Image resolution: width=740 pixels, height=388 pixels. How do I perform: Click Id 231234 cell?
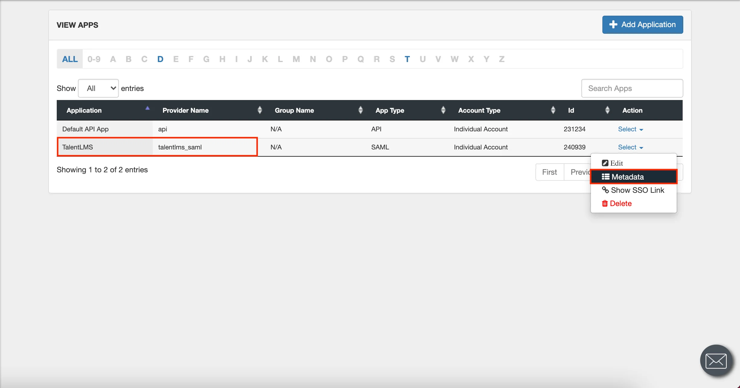[574, 129]
